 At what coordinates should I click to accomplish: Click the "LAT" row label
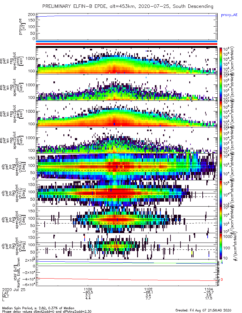pyautogui.click(x=5, y=293)
